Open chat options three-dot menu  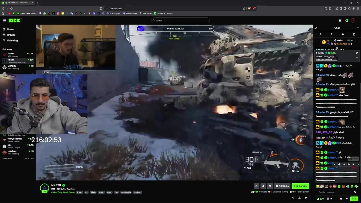tap(358, 28)
